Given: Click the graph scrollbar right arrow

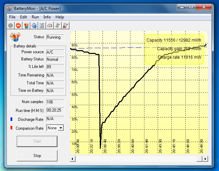Looking at the screenshot, I should 205,159.
